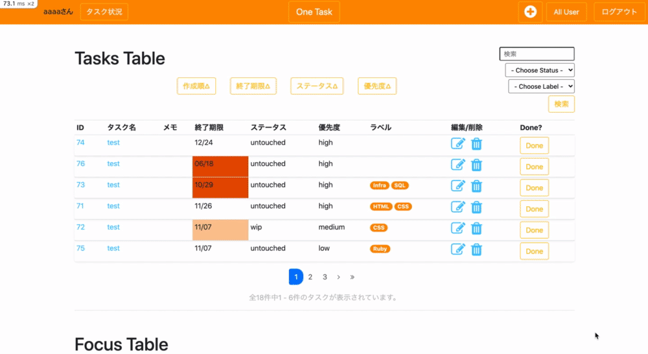This screenshot has width=648, height=354.
Task: Open task ID 75 link
Action: tap(80, 248)
